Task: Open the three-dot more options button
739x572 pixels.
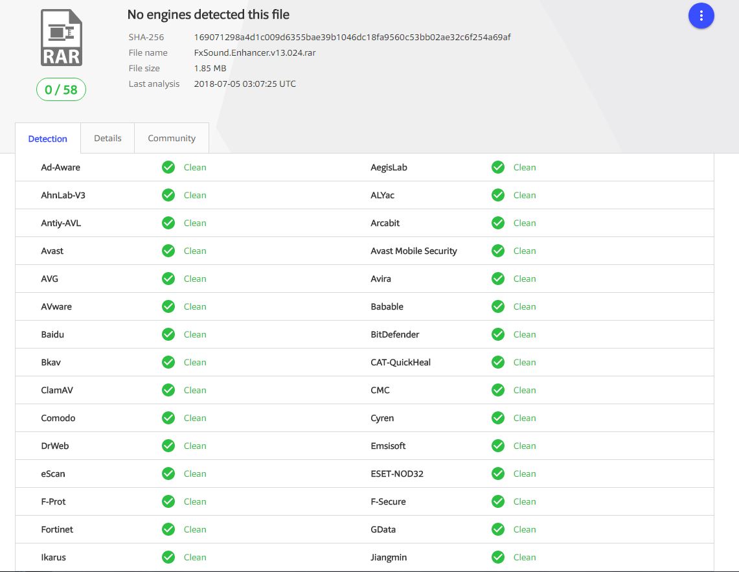Action: point(701,16)
